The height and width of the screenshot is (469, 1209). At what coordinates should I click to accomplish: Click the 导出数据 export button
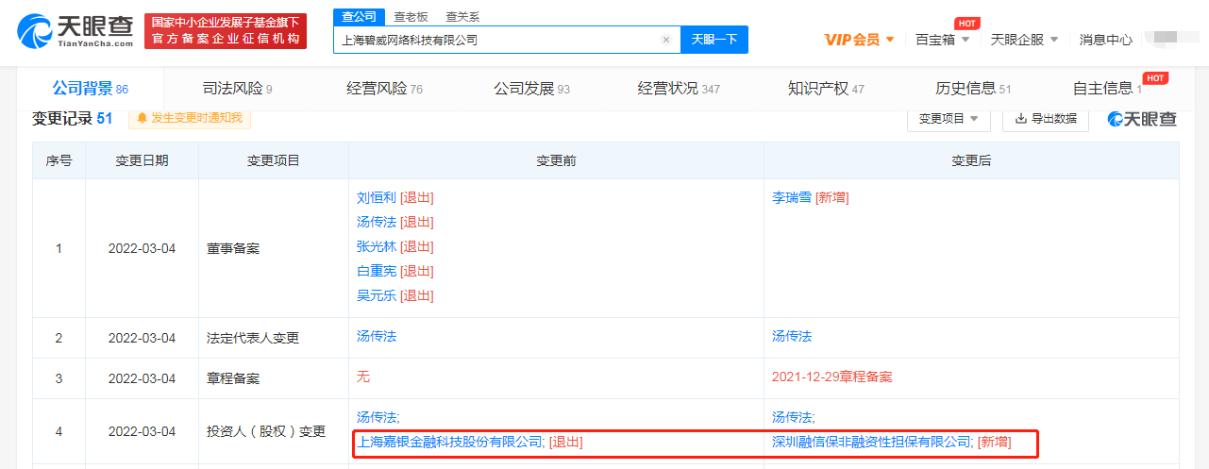(1046, 119)
